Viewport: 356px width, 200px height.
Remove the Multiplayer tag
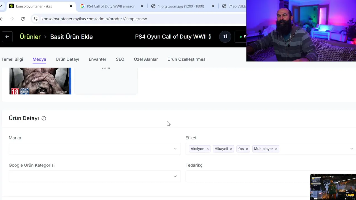[x=276, y=149]
